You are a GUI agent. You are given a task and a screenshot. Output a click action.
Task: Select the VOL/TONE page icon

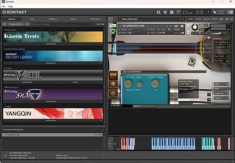coord(113,85)
